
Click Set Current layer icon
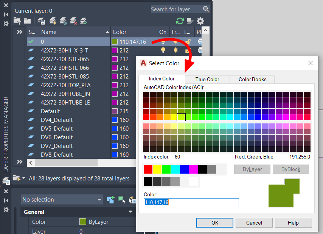(x=84, y=21)
